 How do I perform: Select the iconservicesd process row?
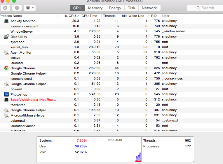[111, 79]
